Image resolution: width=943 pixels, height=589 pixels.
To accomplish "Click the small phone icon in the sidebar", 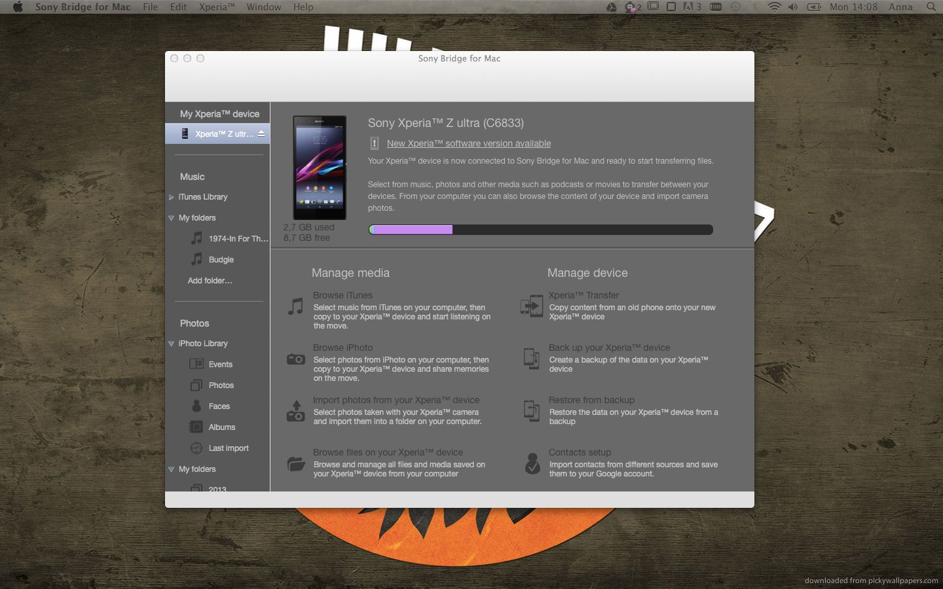I will coord(185,134).
